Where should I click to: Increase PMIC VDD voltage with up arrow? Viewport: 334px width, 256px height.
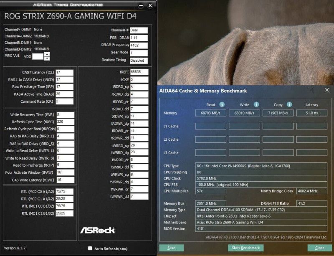[x=47, y=54]
